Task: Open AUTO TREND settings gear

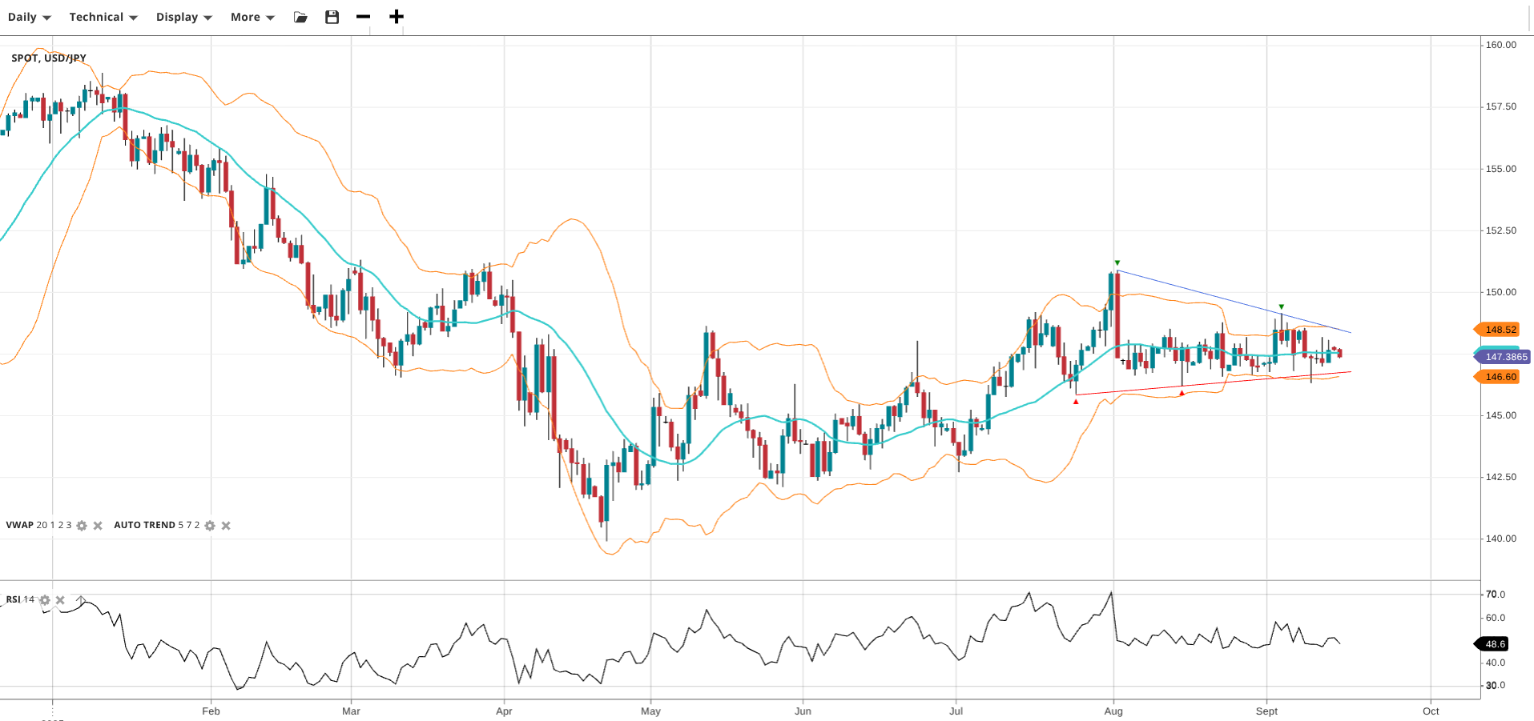Action: tap(210, 526)
